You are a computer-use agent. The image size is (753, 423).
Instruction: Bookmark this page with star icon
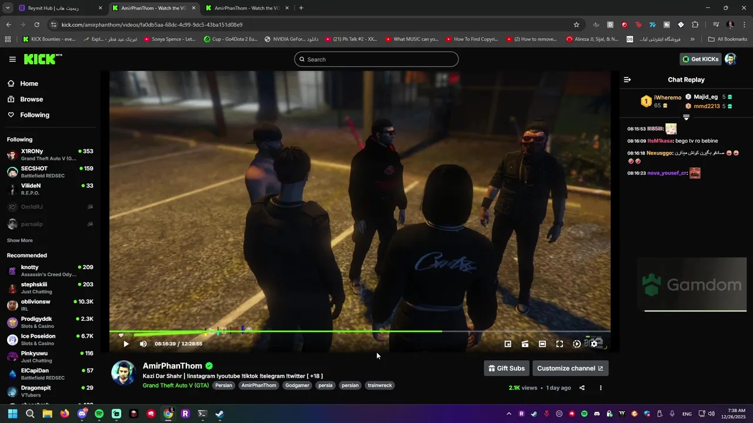577,25
